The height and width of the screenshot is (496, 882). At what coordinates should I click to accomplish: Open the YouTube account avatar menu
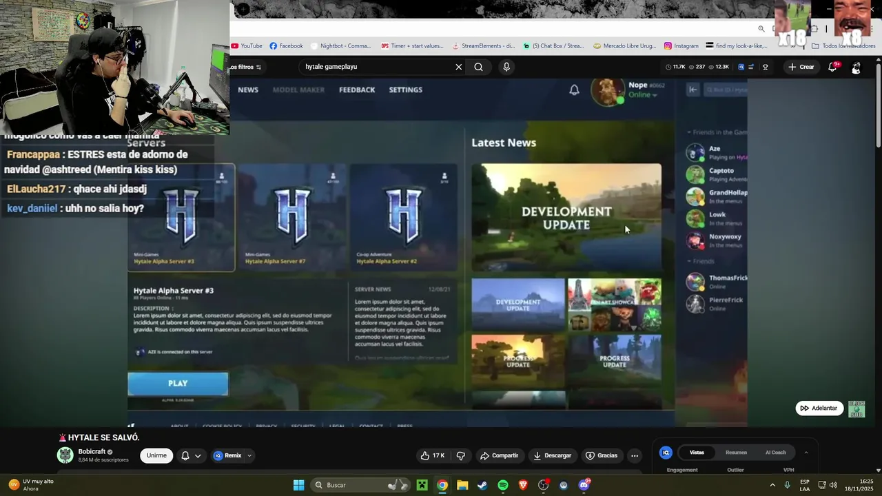click(856, 68)
